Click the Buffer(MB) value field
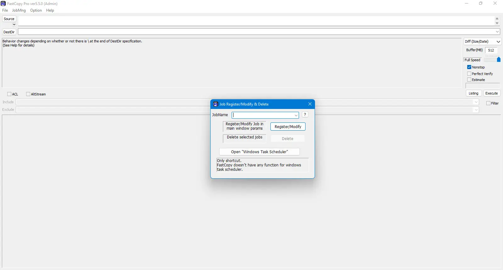503x270 pixels. [491, 50]
